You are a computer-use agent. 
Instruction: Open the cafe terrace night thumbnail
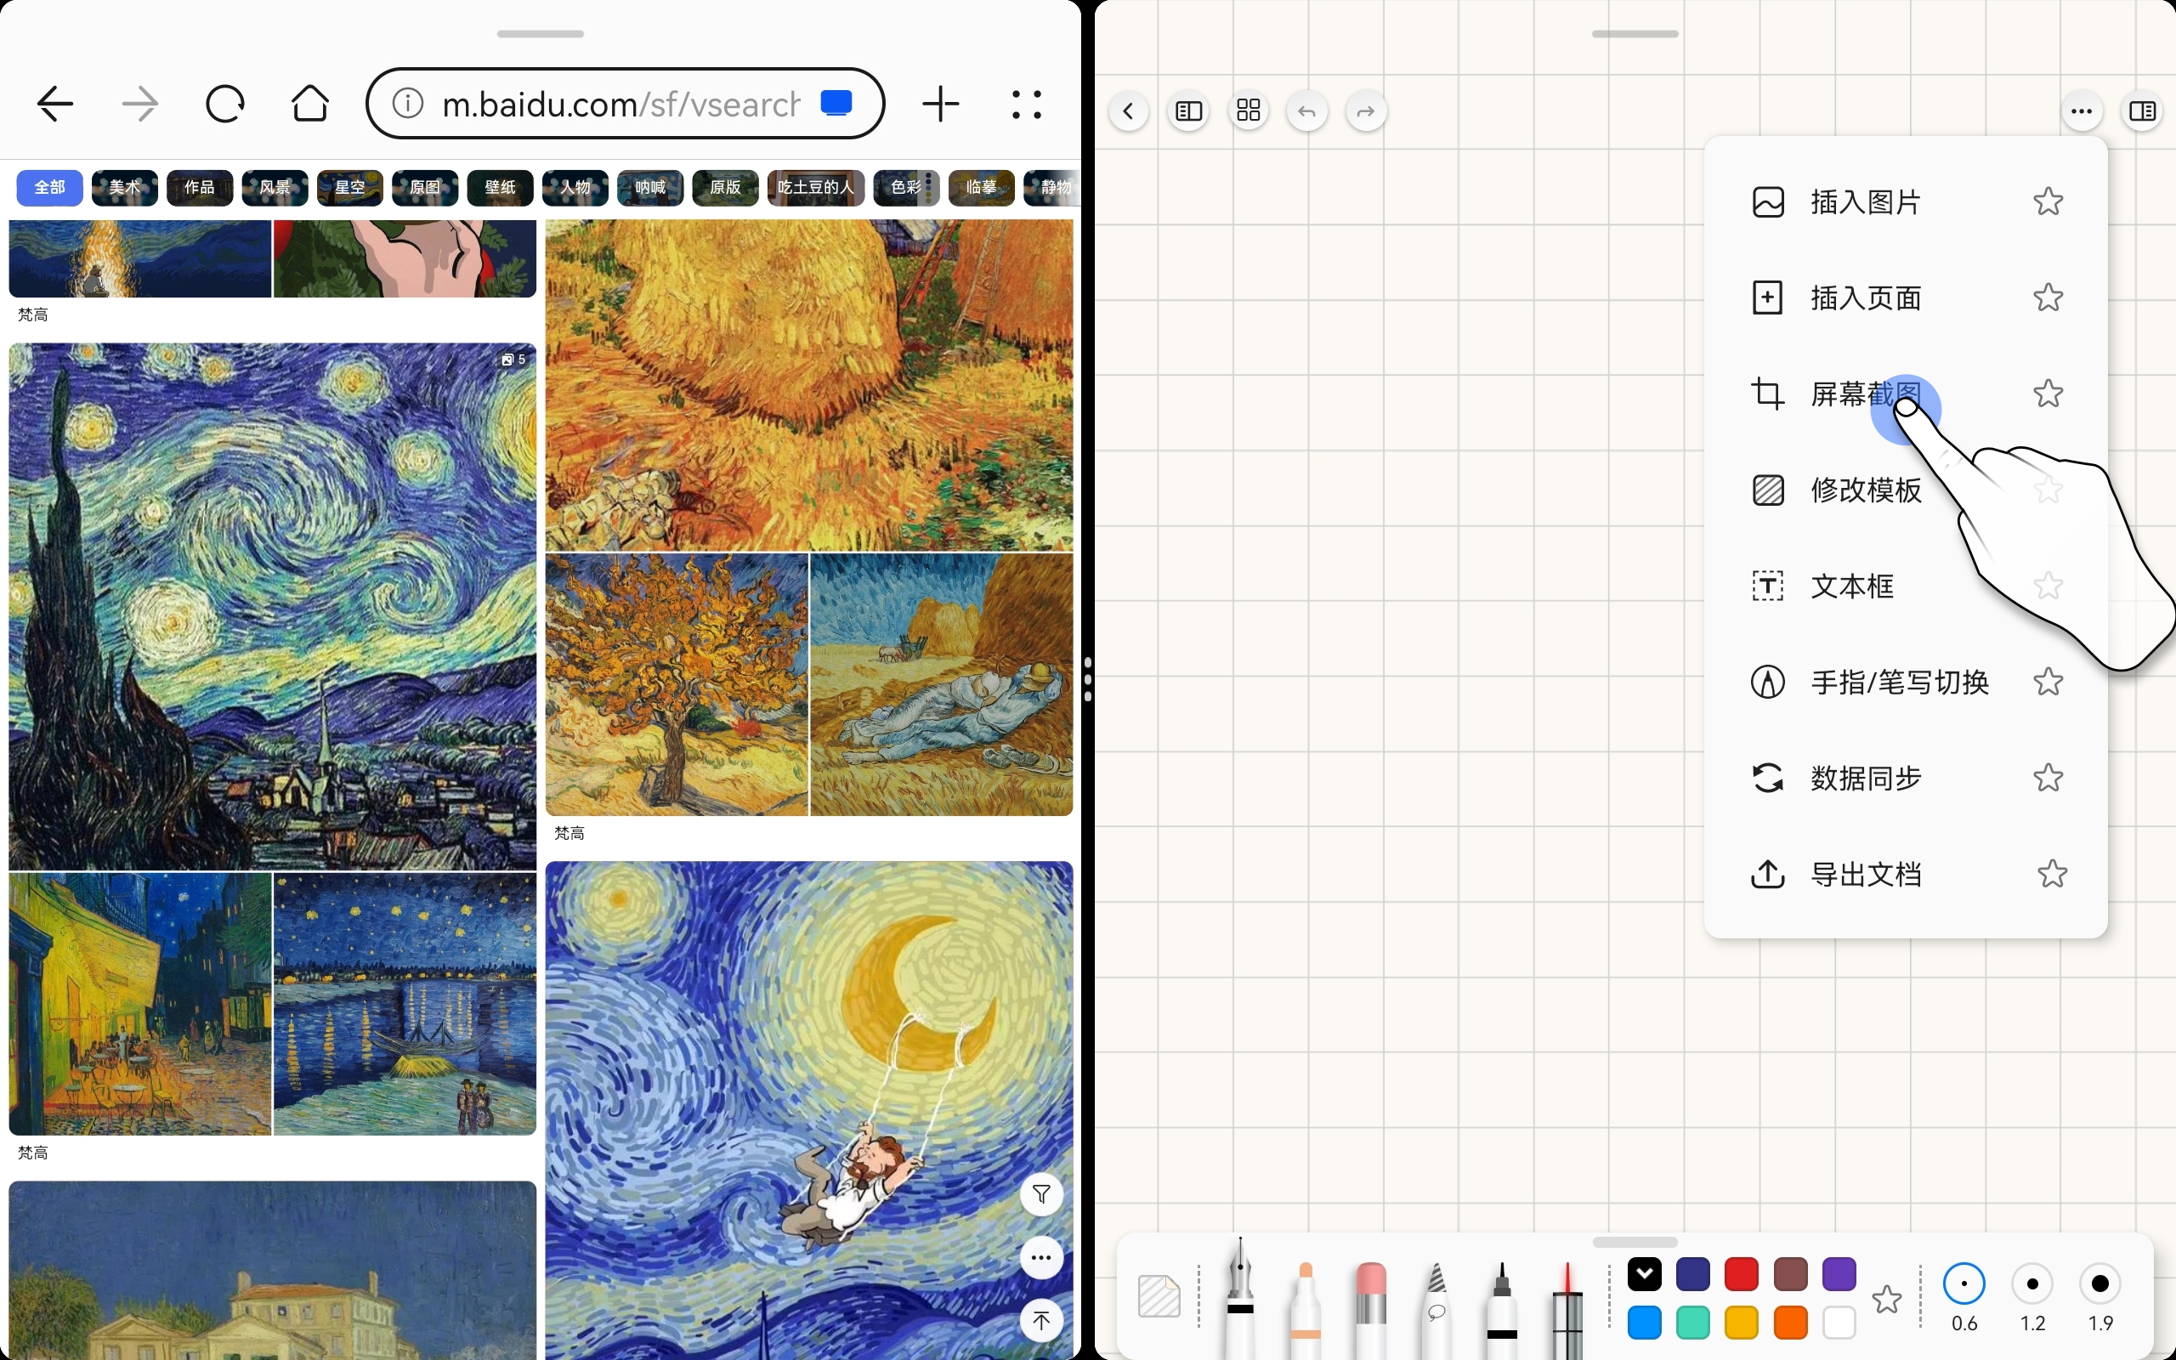[x=140, y=1004]
